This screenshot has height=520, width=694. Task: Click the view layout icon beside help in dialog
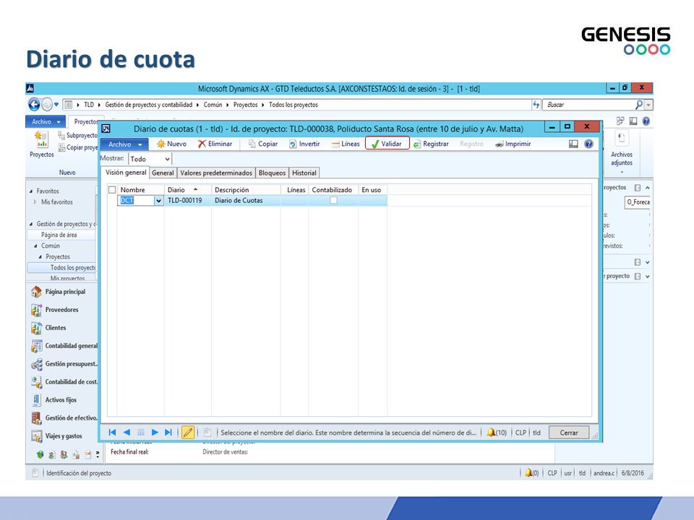(x=573, y=144)
